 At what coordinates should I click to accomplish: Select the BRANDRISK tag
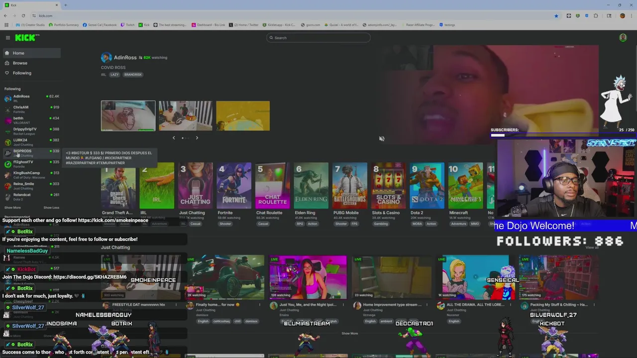[x=133, y=75]
